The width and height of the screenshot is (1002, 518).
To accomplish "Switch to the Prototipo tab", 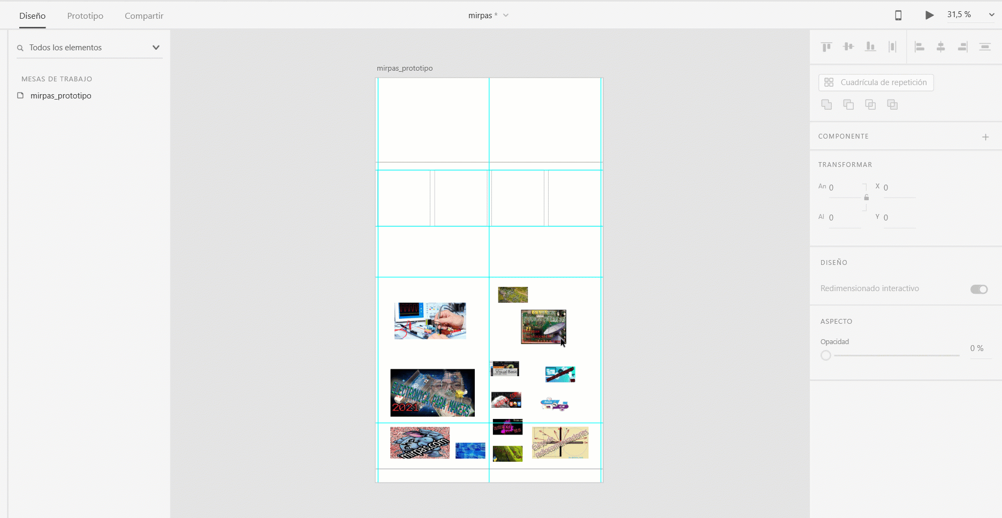I will coord(85,16).
